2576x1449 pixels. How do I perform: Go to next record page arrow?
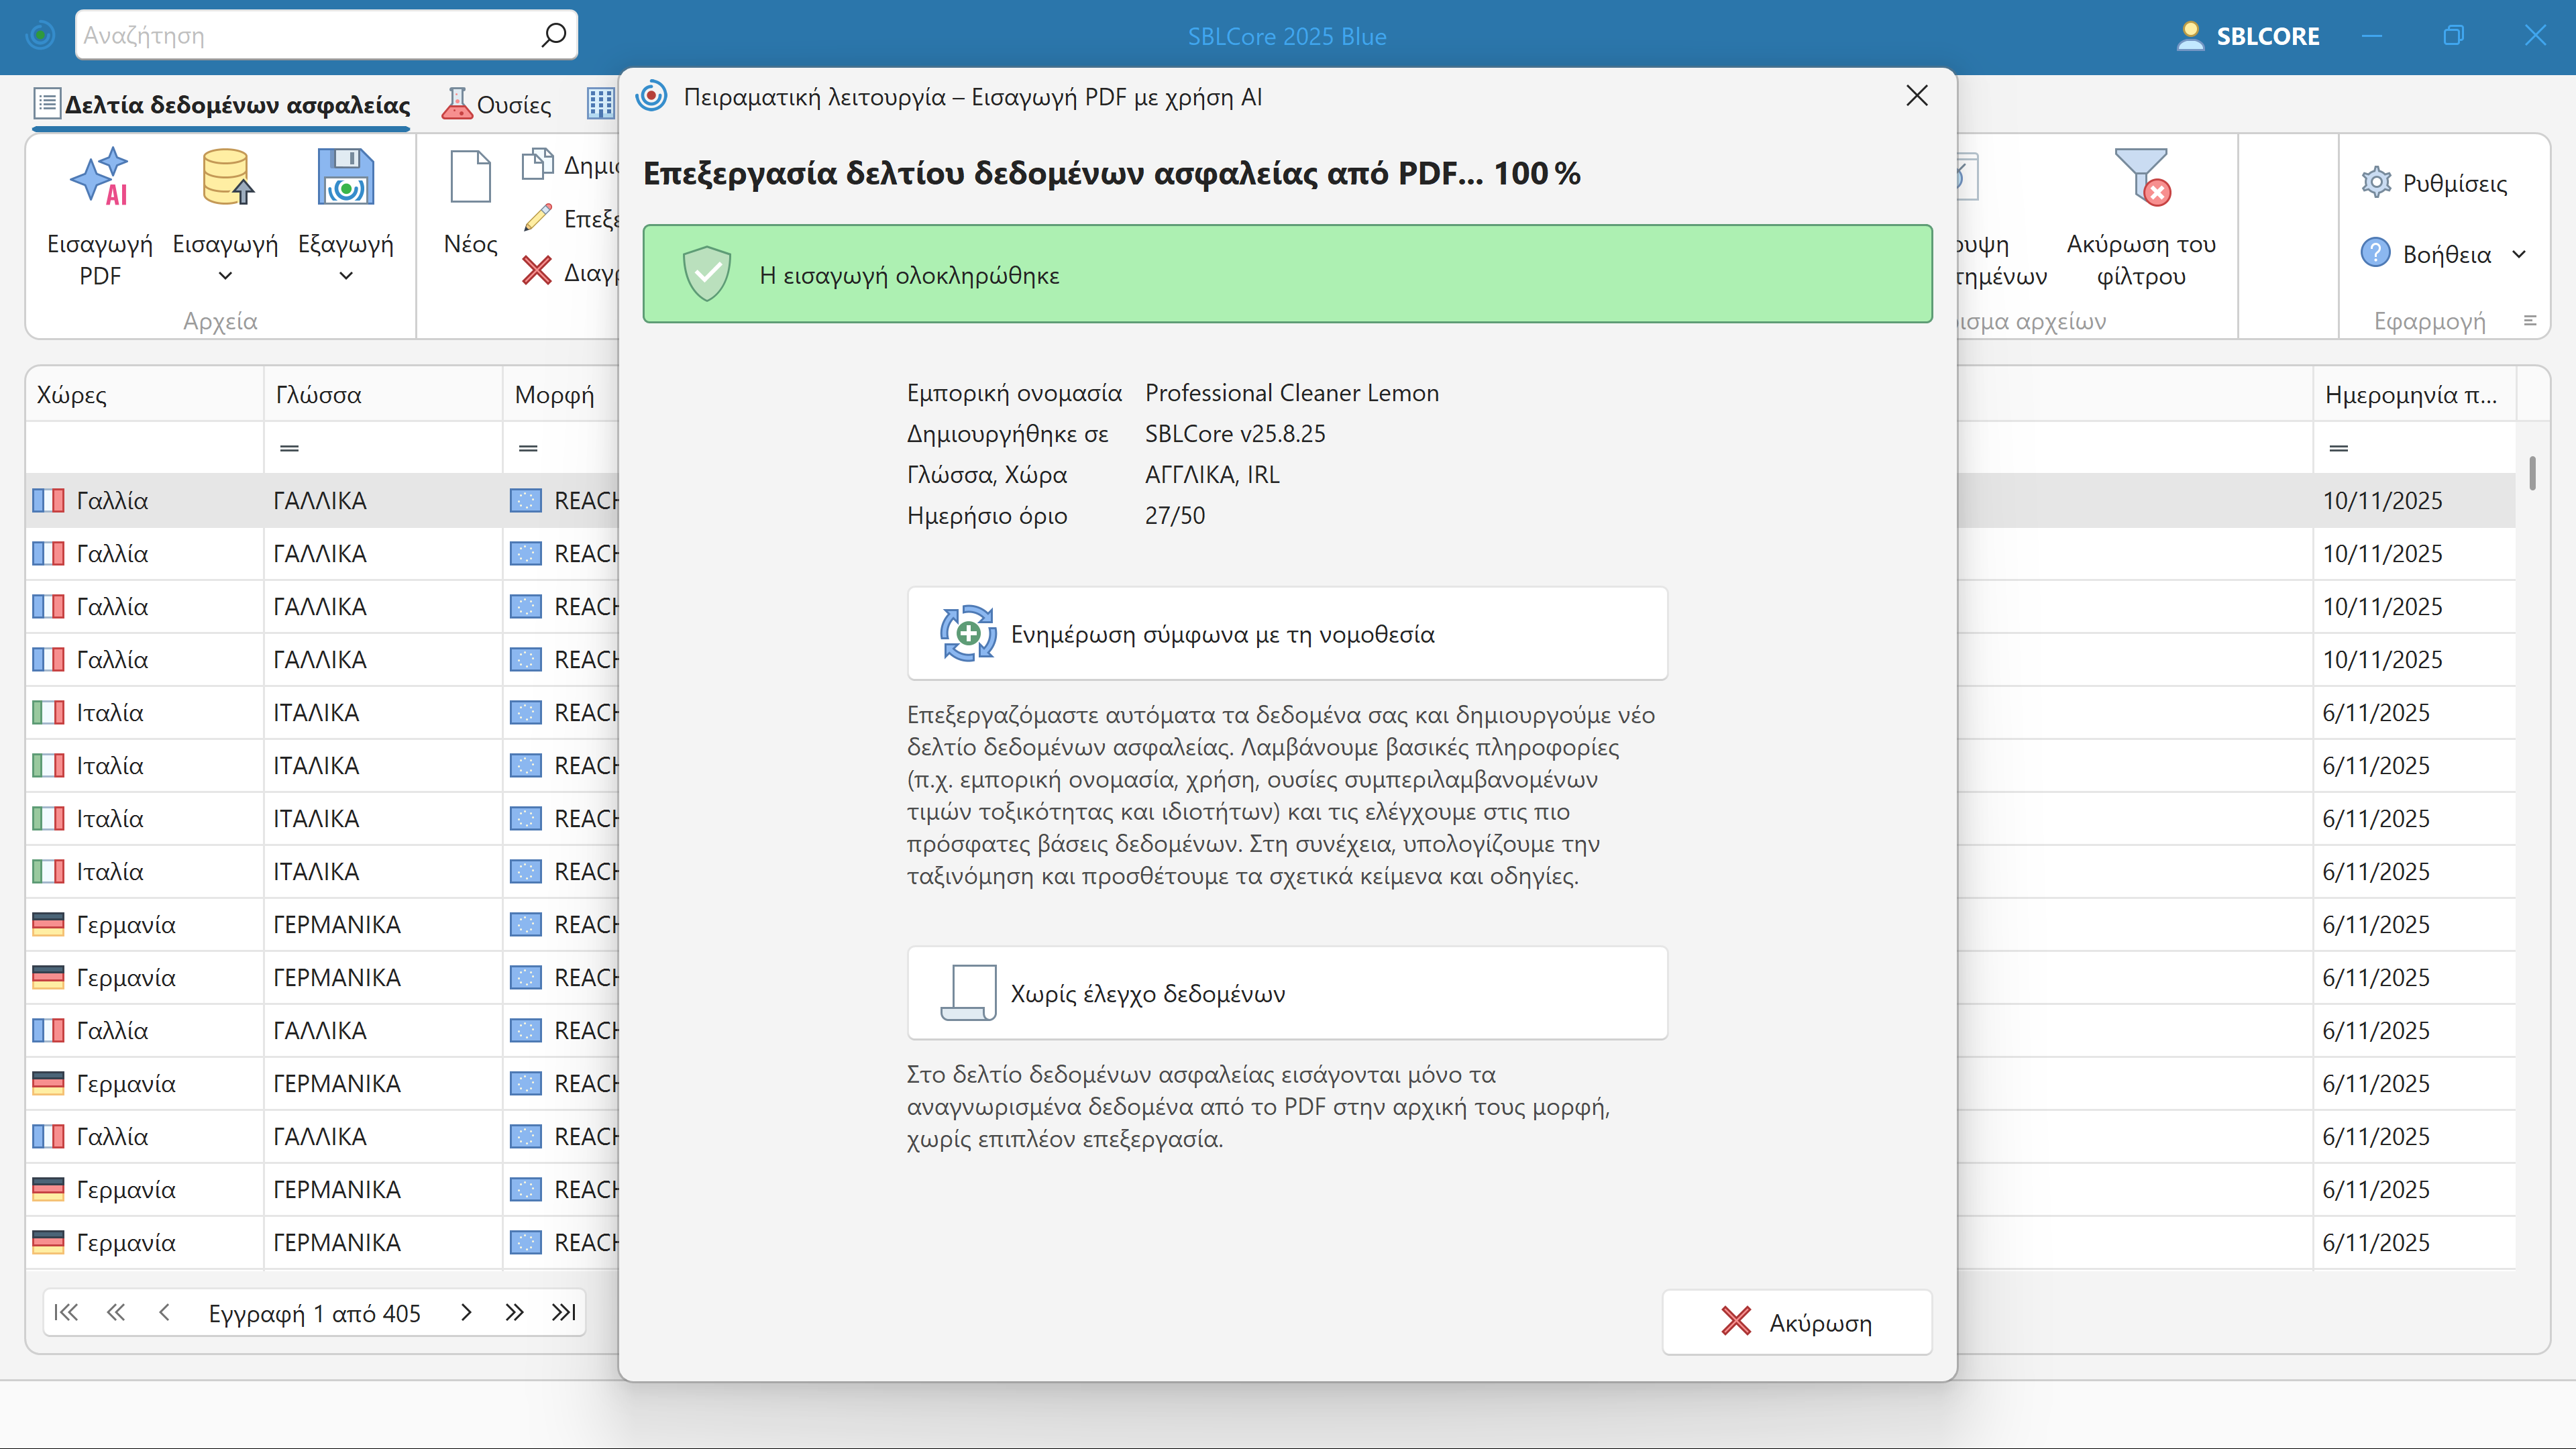[466, 1313]
